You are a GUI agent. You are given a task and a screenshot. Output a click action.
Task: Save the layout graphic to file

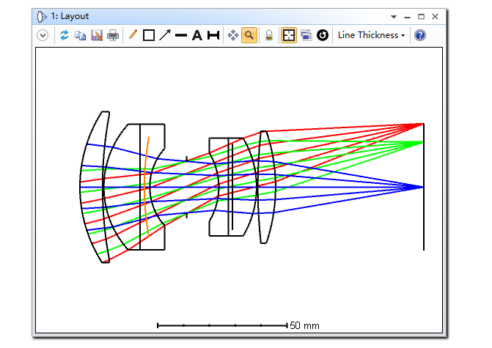97,35
